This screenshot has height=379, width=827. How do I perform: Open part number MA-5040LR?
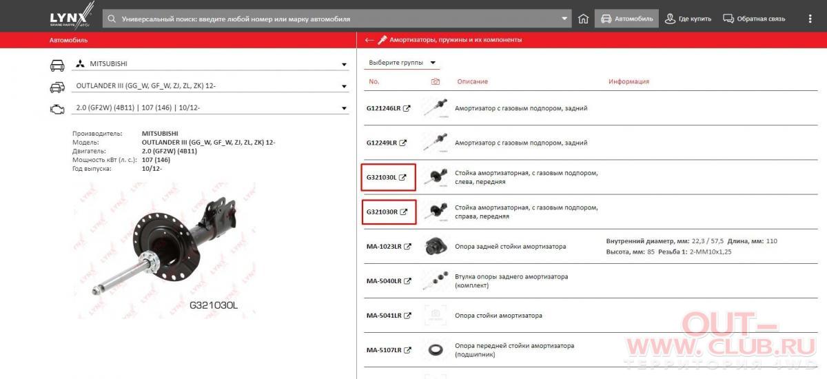389,280
